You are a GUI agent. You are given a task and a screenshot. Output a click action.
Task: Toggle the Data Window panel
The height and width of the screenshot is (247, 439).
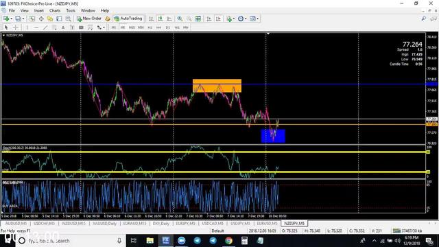pos(41,19)
